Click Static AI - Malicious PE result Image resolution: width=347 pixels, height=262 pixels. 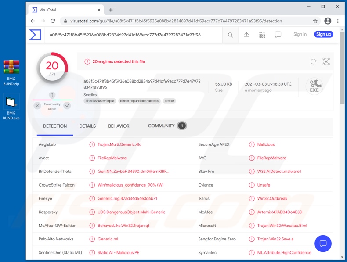pyautogui.click(x=119, y=252)
